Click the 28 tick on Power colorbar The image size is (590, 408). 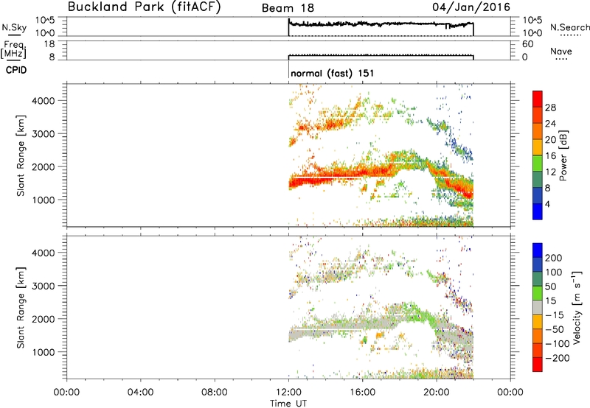[x=550, y=108]
